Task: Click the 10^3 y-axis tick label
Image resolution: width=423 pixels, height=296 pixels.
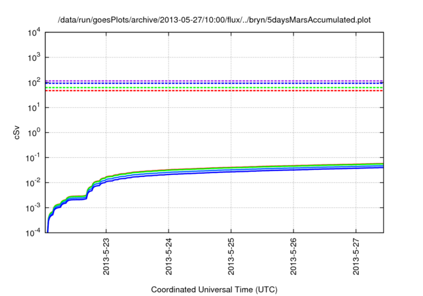Action: tap(34, 57)
